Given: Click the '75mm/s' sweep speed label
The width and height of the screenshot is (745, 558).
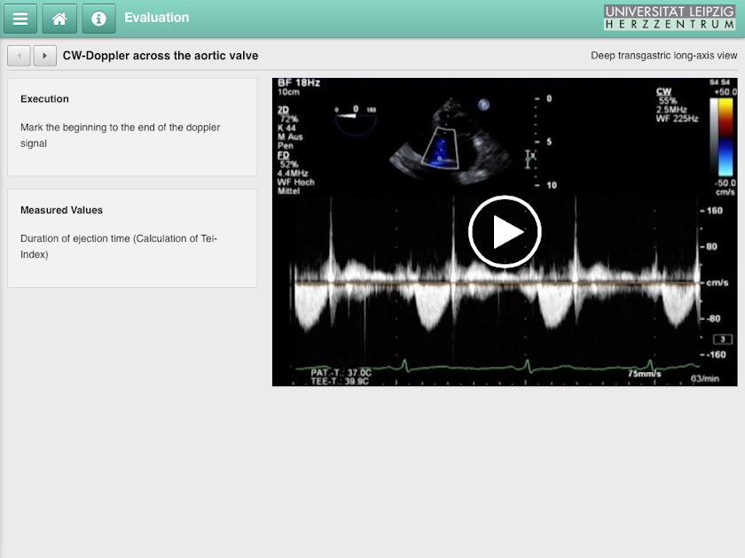Looking at the screenshot, I should [644, 374].
